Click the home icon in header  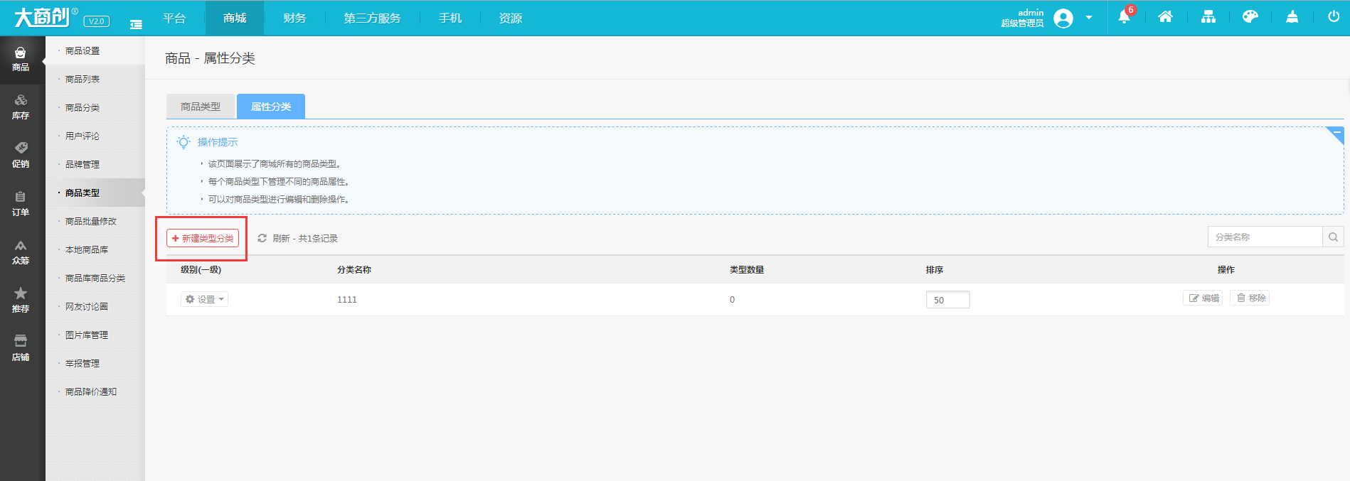coord(1165,17)
